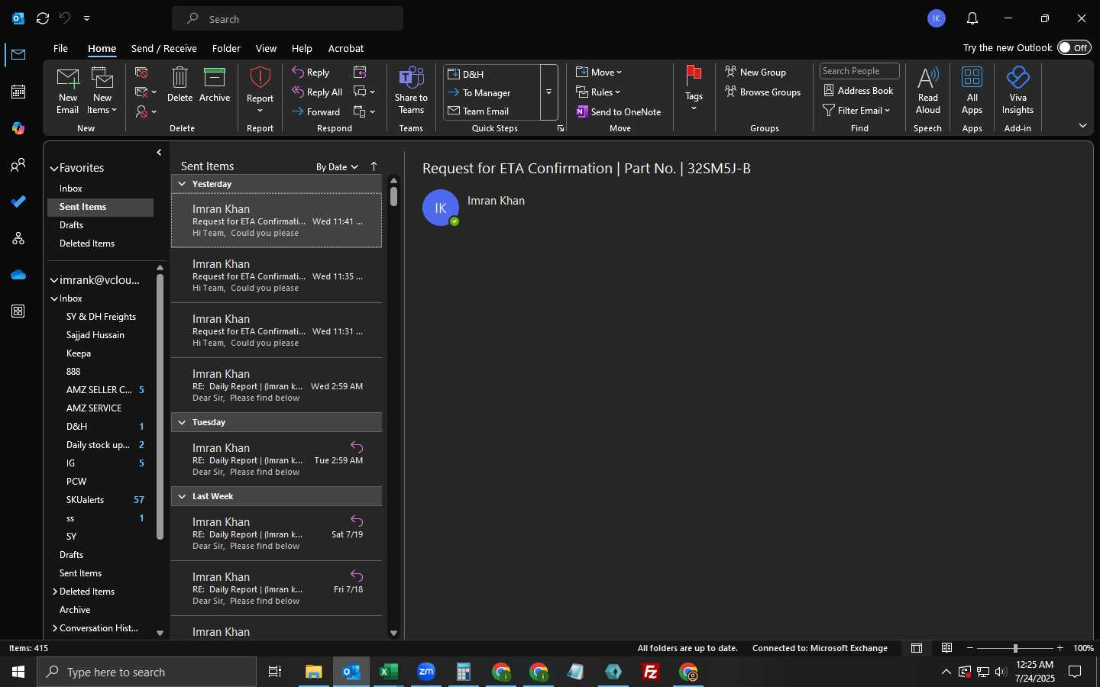Image resolution: width=1100 pixels, height=687 pixels.
Task: Open More Apps grid in sidebar
Action: (18, 311)
